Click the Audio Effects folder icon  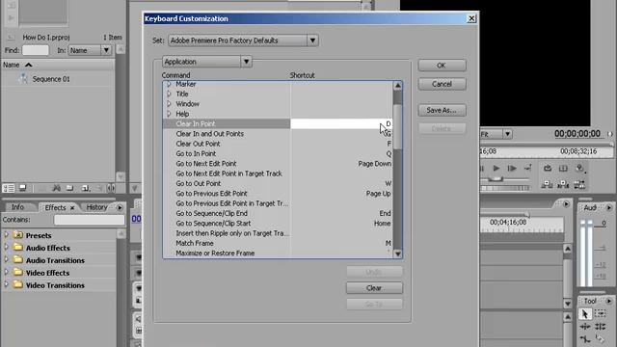18,248
